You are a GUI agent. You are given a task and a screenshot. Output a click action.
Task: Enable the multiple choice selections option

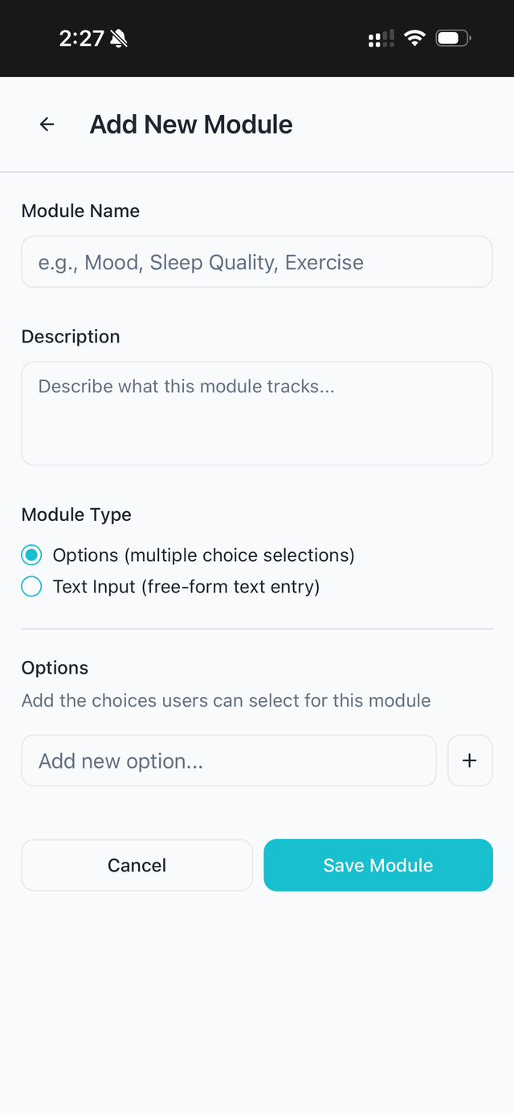tap(31, 555)
